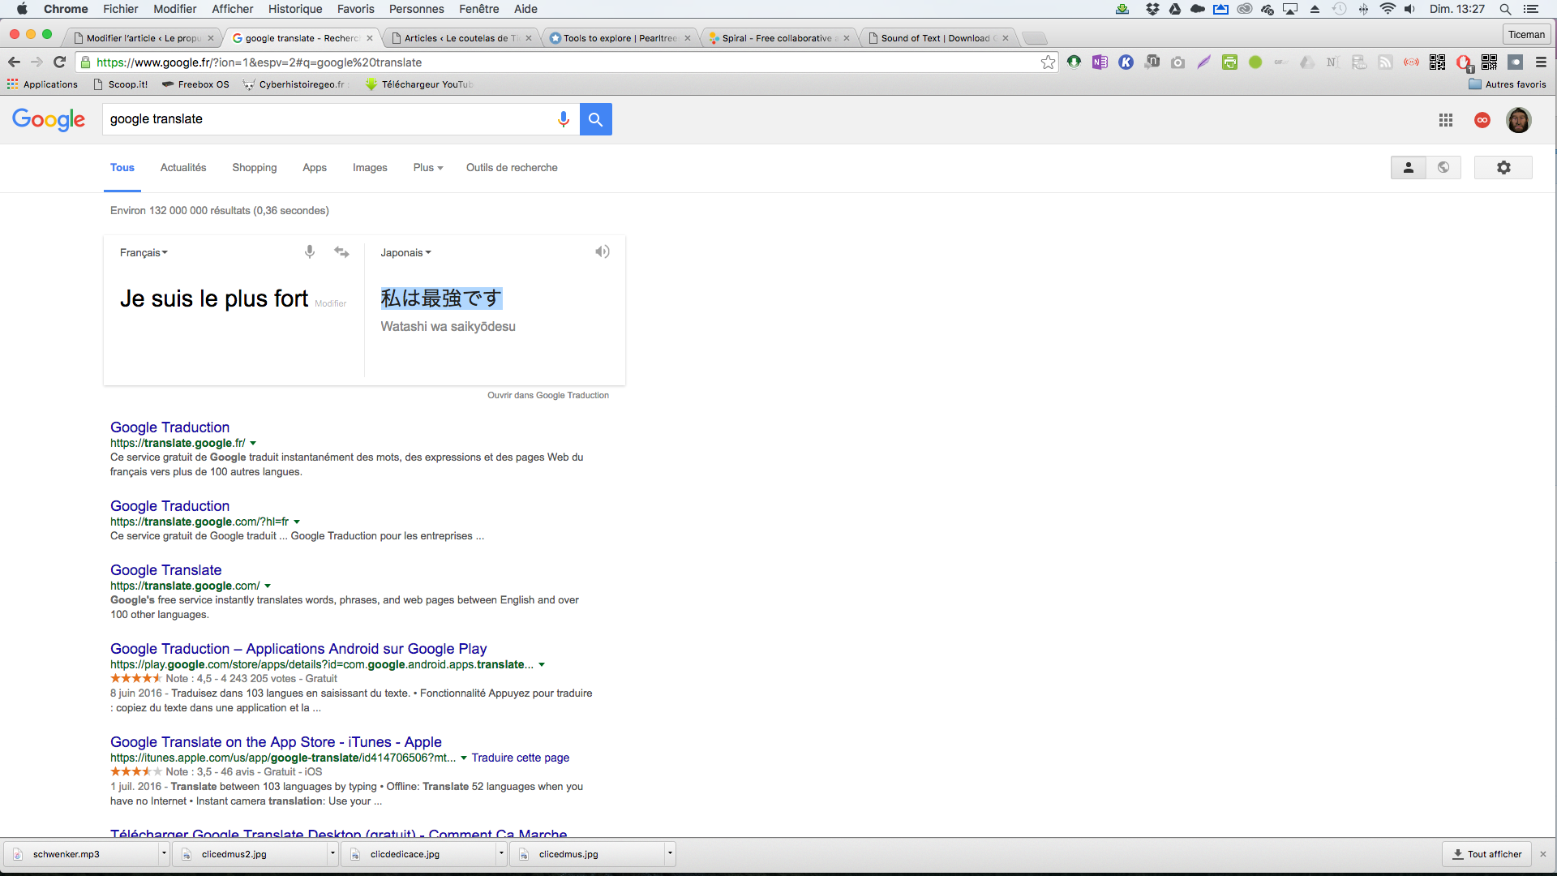Screen dimensions: 1557x876
Task: Switch to private results with the person icon
Action: (x=1409, y=167)
